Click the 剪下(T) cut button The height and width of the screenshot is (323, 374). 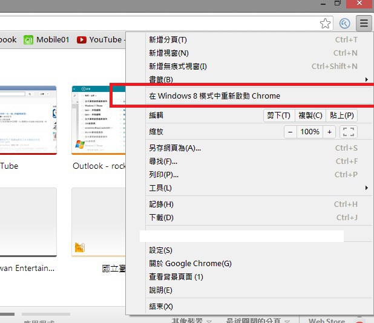[279, 116]
